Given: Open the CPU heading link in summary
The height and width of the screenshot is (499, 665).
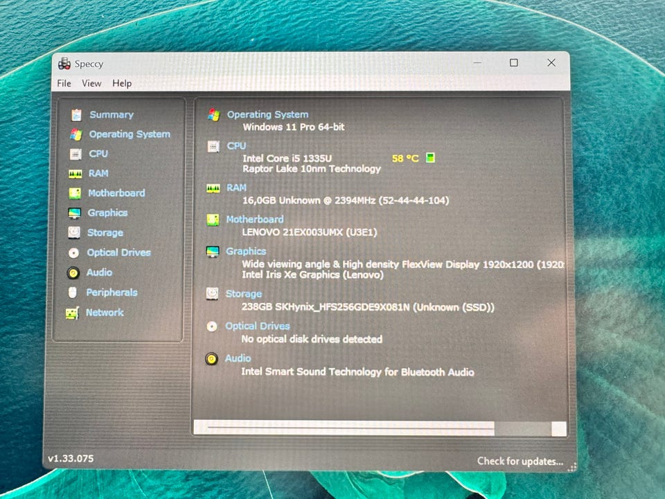Looking at the screenshot, I should [x=236, y=146].
